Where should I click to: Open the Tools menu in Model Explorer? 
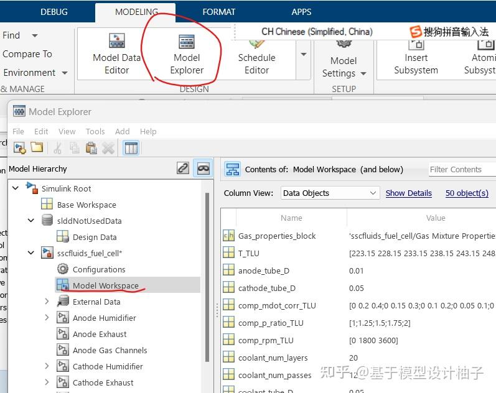coord(95,132)
